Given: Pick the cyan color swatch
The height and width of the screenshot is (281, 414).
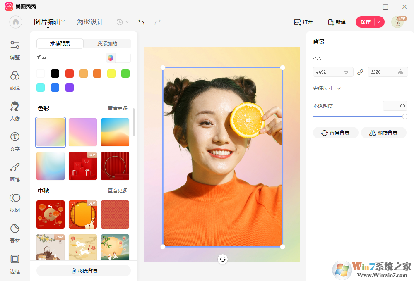Looking at the screenshot, I should pyautogui.click(x=41, y=88).
